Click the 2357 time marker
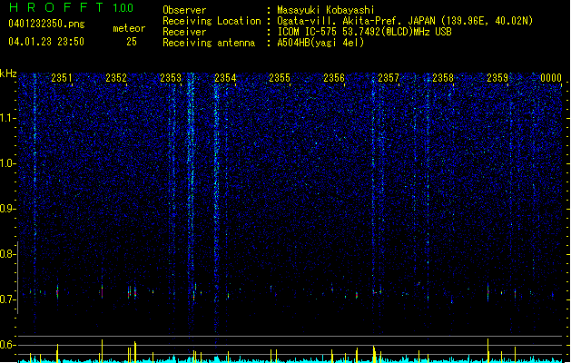Screen dimensions: 571x363 pyautogui.click(x=389, y=78)
